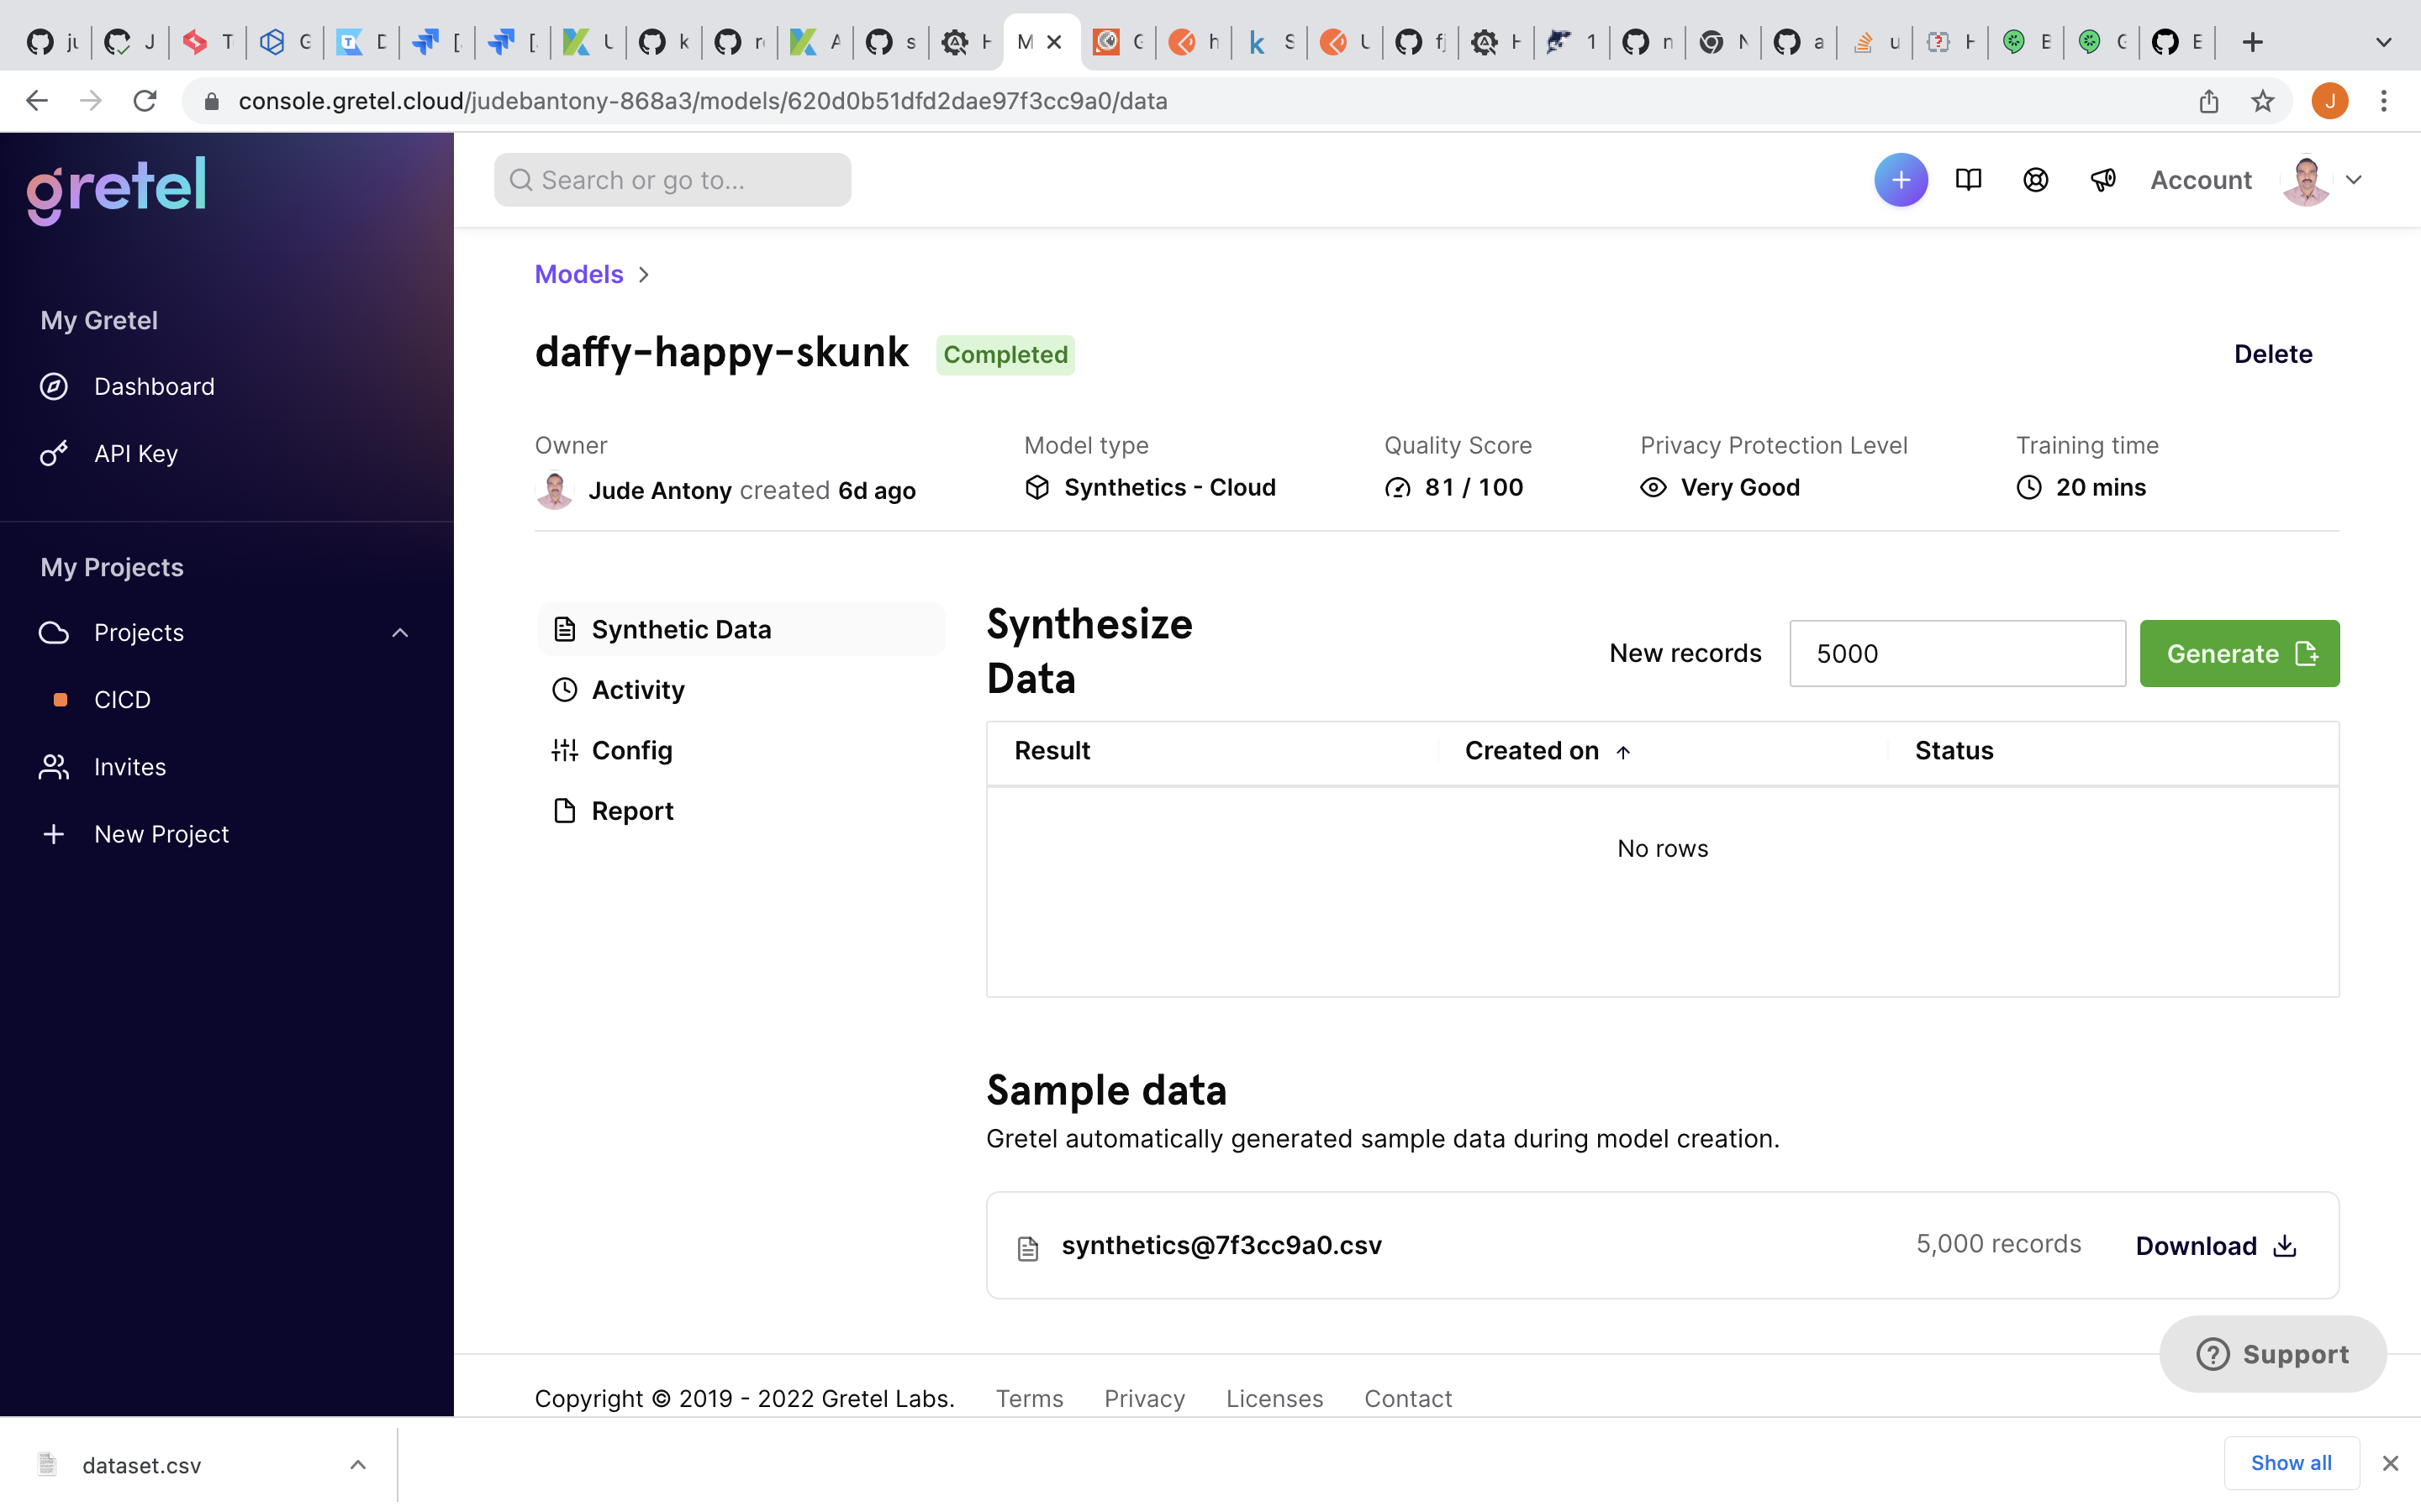
Task: Click the user profile avatar
Action: tap(2307, 180)
